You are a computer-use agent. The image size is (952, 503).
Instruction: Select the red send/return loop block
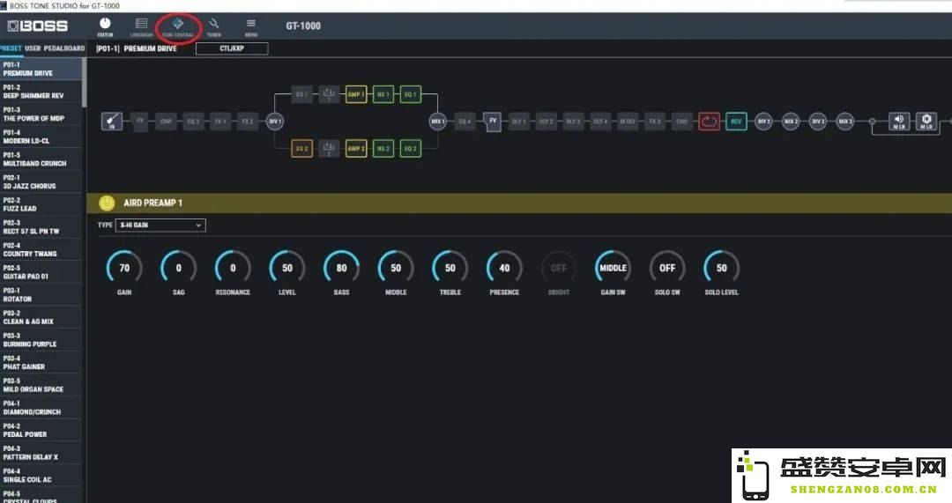coord(709,122)
